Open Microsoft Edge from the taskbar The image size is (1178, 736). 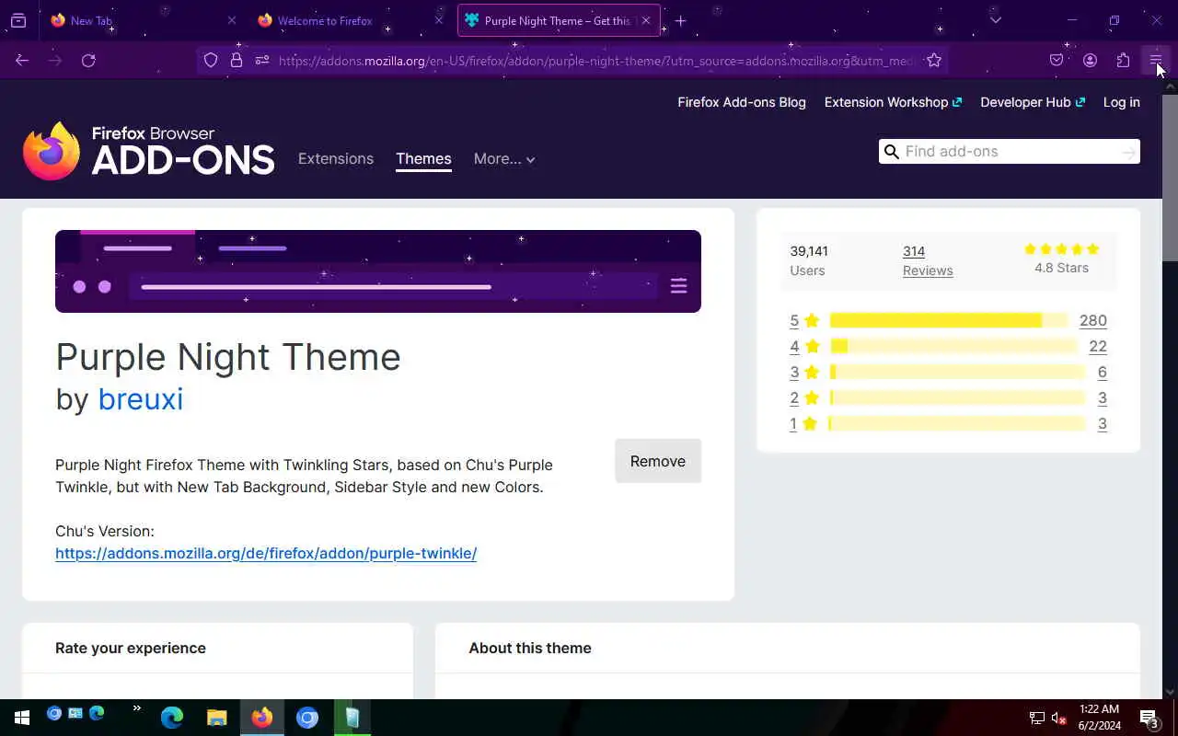pyautogui.click(x=172, y=718)
